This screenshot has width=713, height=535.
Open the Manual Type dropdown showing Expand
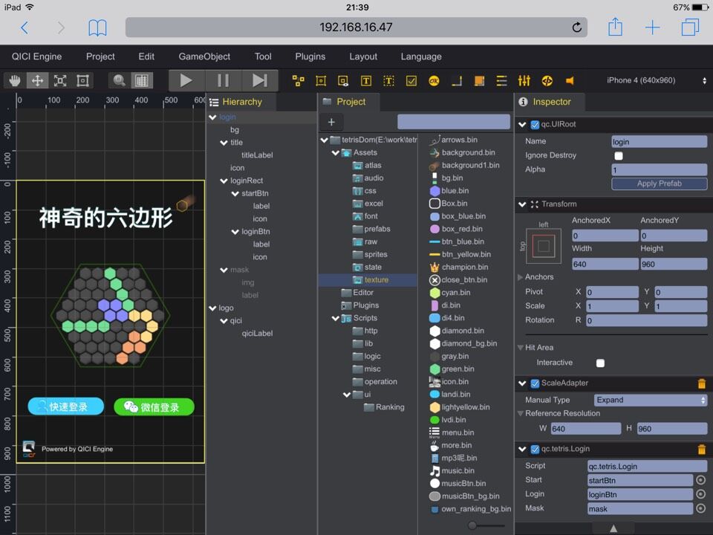pyautogui.click(x=651, y=400)
